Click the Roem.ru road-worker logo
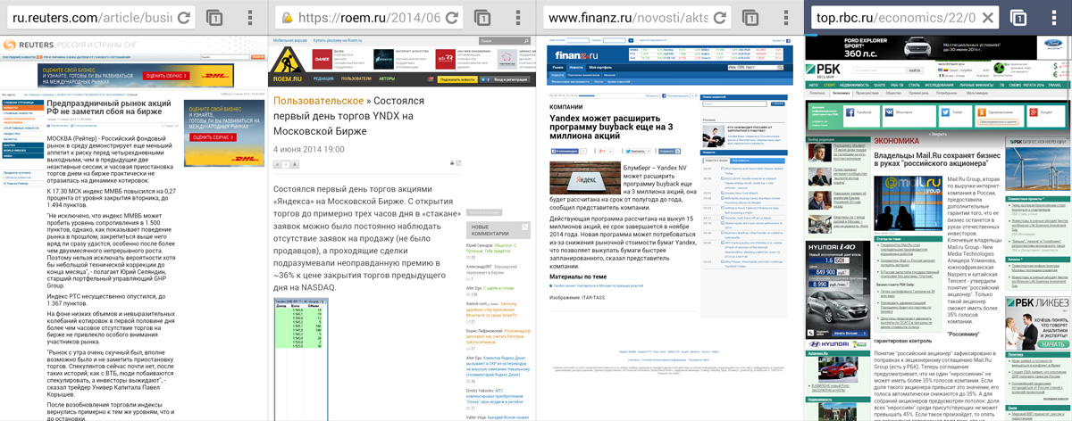The height and width of the screenshot is (421, 1072). (287, 59)
